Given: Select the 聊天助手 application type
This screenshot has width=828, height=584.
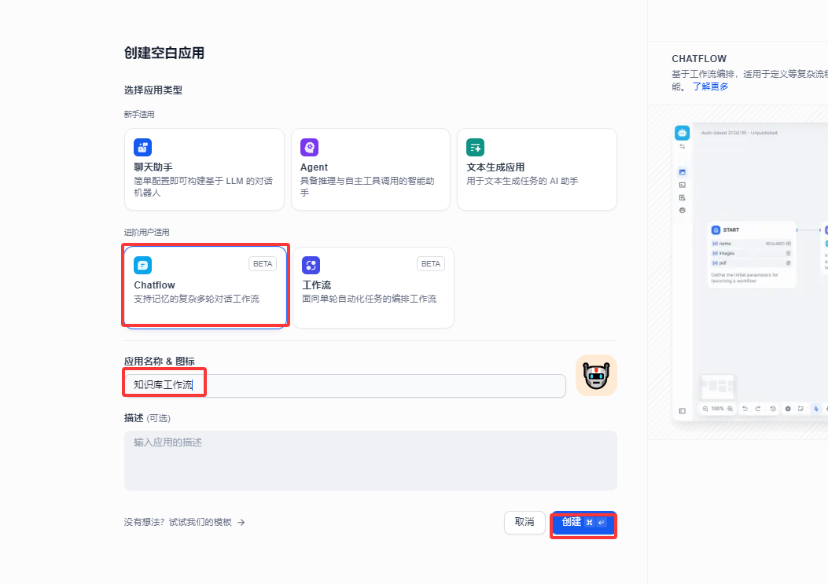Looking at the screenshot, I should click(204, 169).
